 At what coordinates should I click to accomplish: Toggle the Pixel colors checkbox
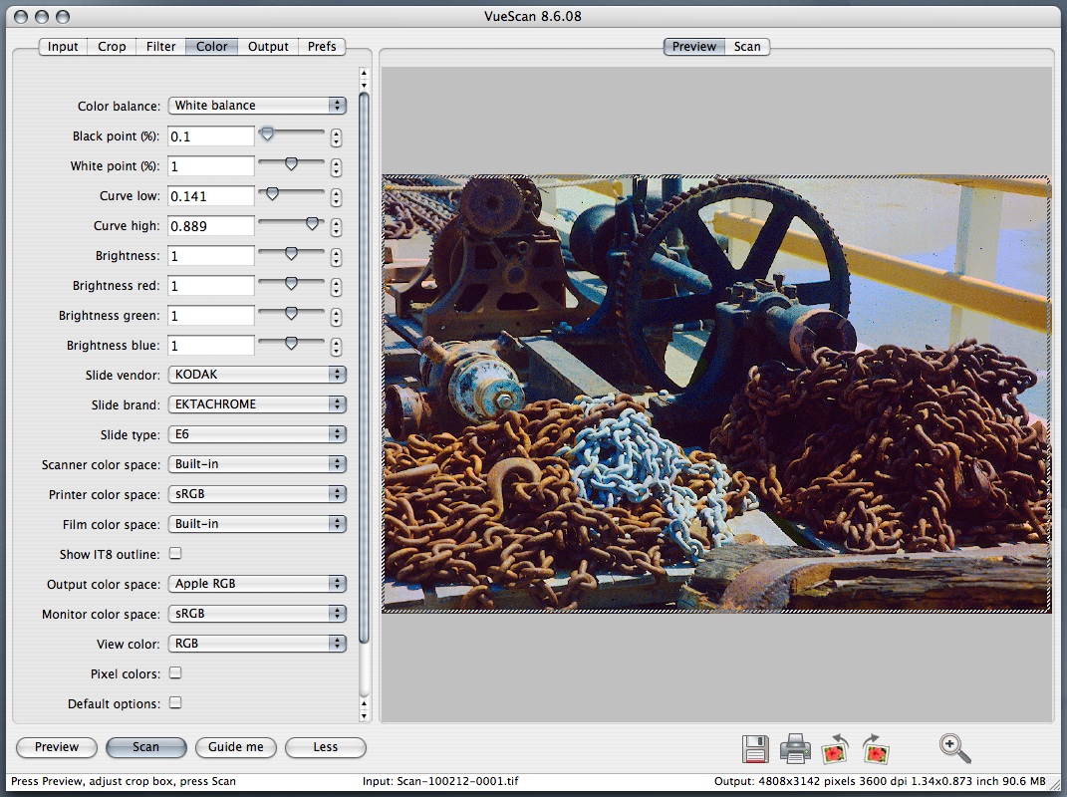(175, 672)
